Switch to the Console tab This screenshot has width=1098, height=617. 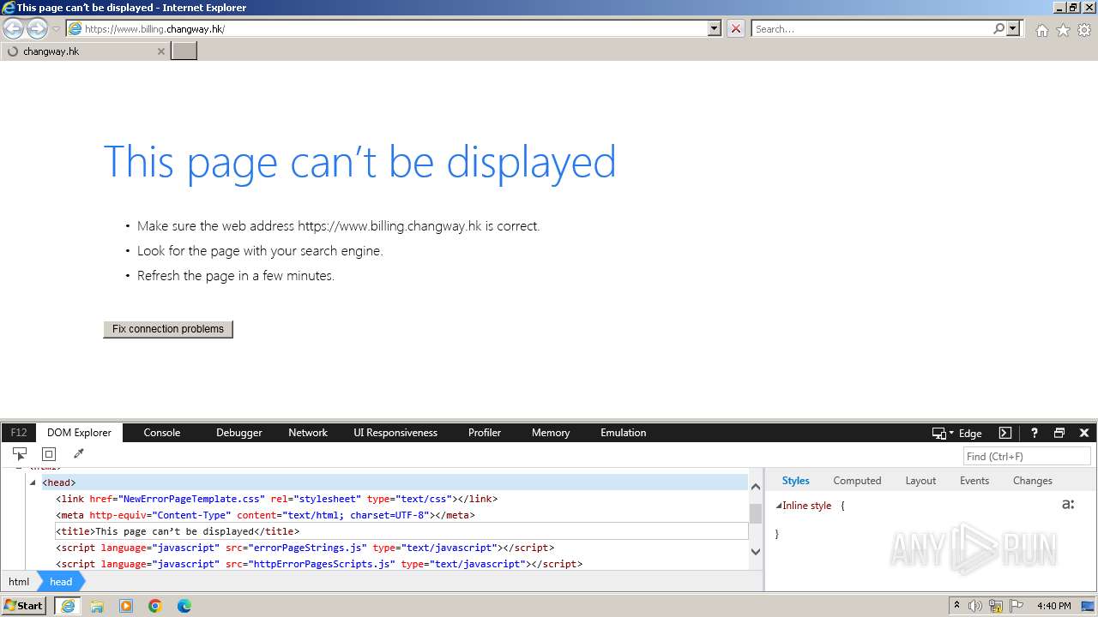(x=162, y=433)
